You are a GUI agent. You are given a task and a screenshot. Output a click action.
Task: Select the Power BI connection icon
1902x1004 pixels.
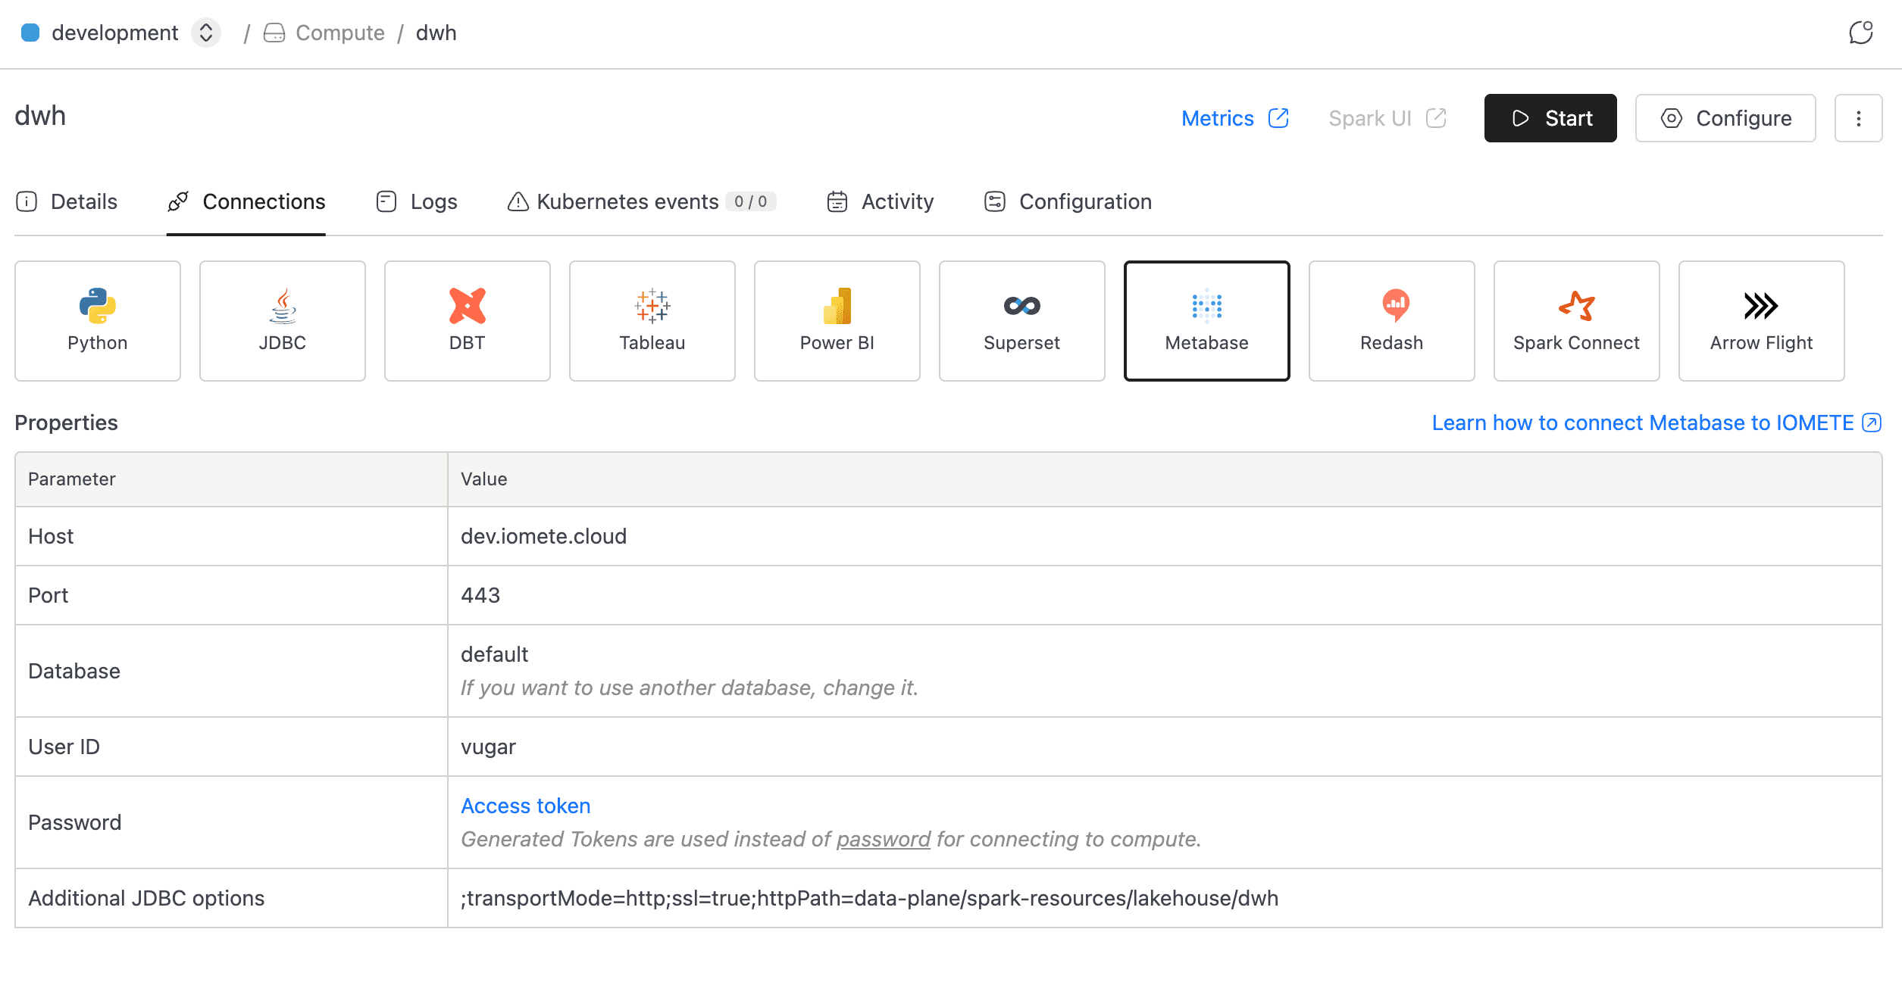pyautogui.click(x=837, y=305)
